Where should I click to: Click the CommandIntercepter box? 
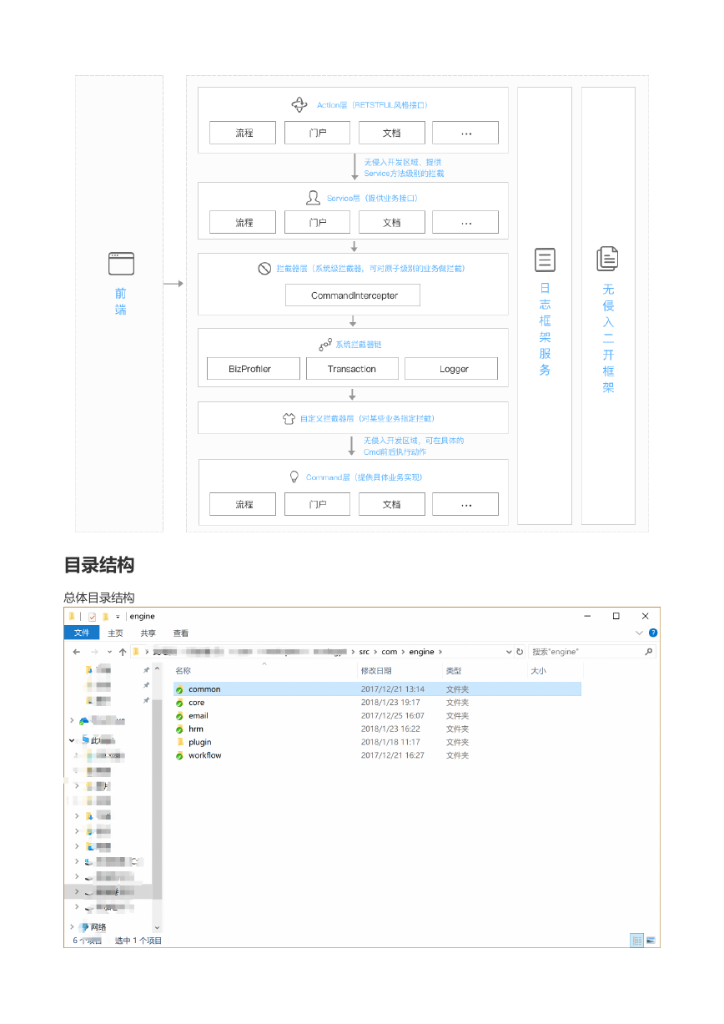(354, 295)
